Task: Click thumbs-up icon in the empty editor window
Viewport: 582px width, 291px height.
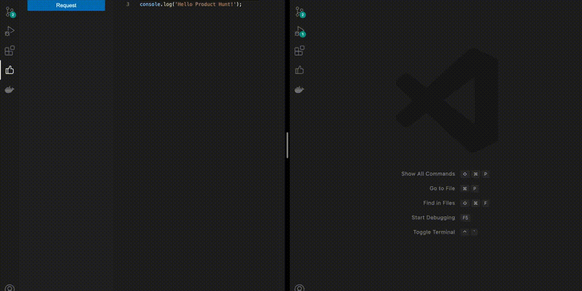Action: click(300, 70)
